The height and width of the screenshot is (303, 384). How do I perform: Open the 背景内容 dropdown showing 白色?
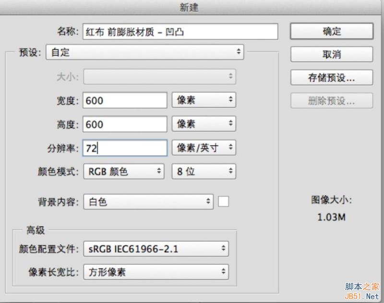click(148, 202)
